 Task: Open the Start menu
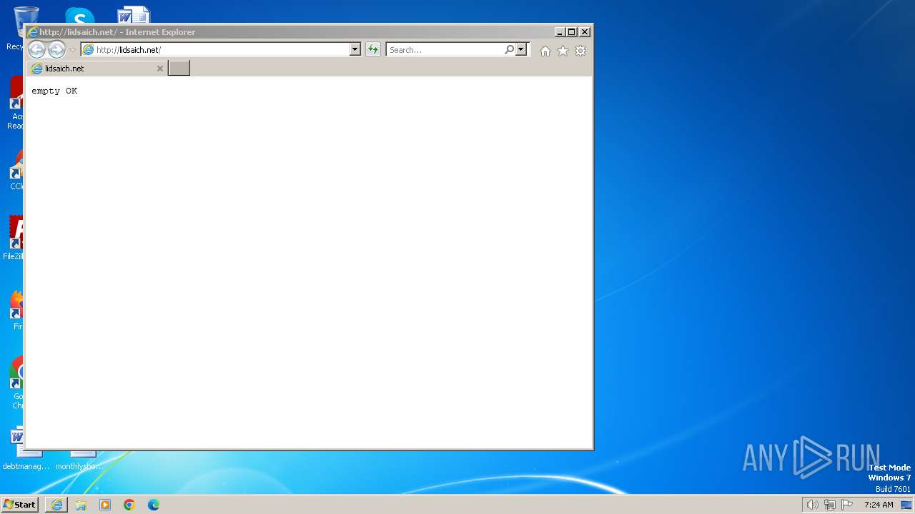(19, 505)
